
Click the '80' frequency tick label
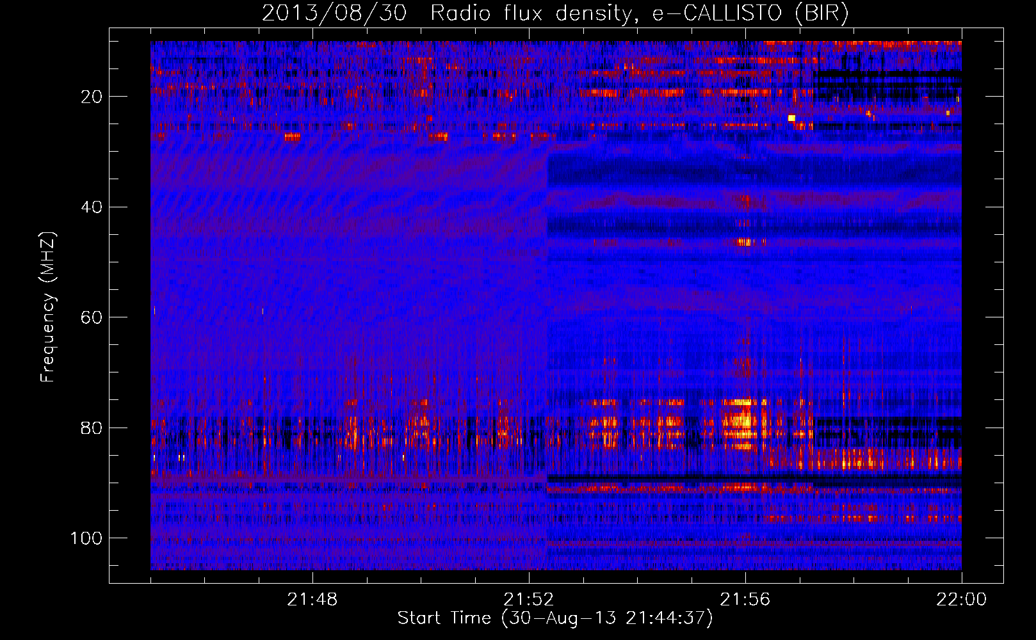[x=92, y=428]
